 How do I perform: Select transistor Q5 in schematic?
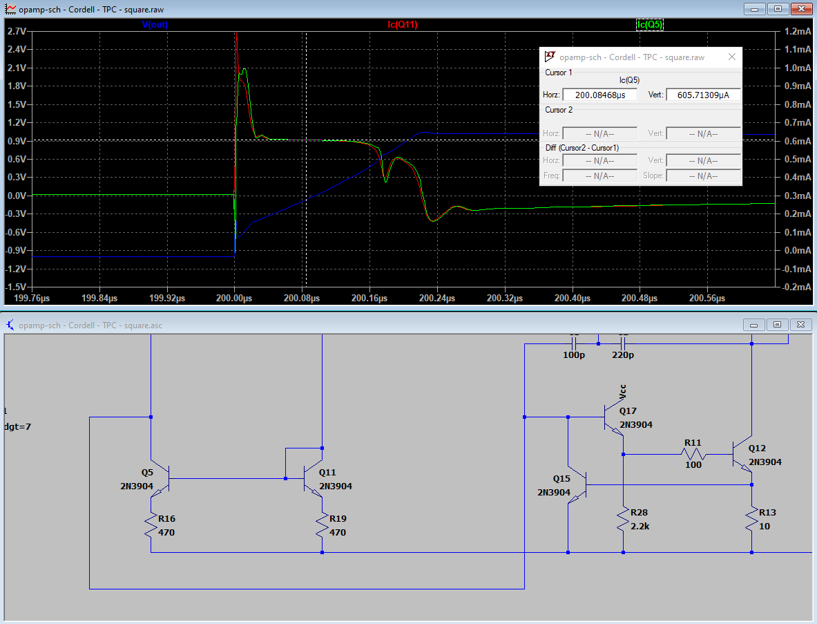(x=160, y=478)
